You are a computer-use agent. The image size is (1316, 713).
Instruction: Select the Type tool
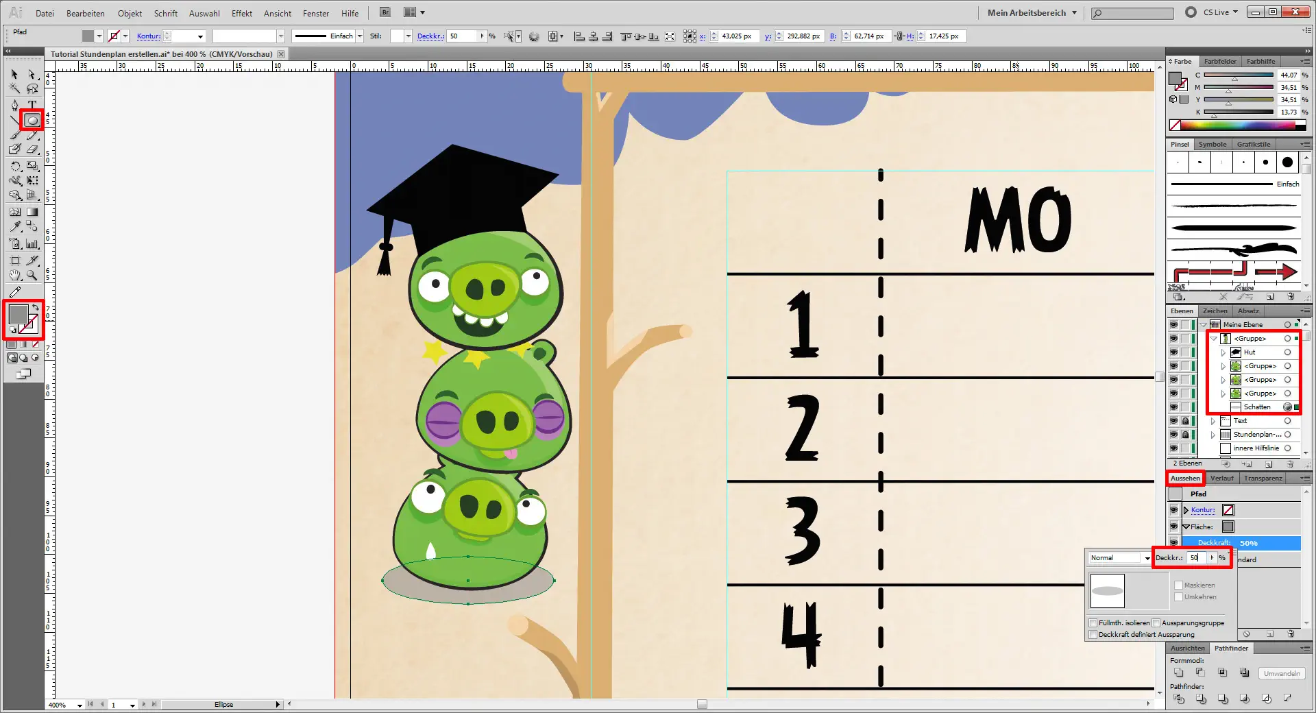coord(32,105)
